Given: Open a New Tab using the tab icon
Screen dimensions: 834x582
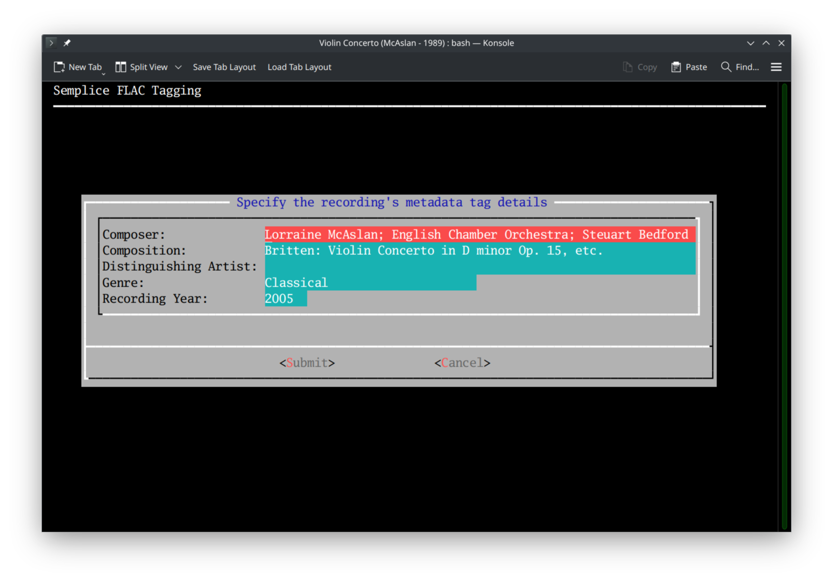Looking at the screenshot, I should click(x=60, y=67).
